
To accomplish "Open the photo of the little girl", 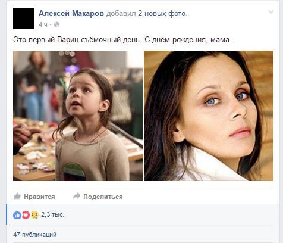I will click(78, 116).
